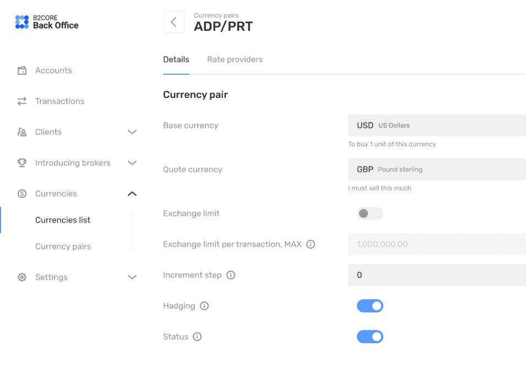This screenshot has width=526, height=368.
Task: Open the Currencies list link
Action: coord(63,220)
